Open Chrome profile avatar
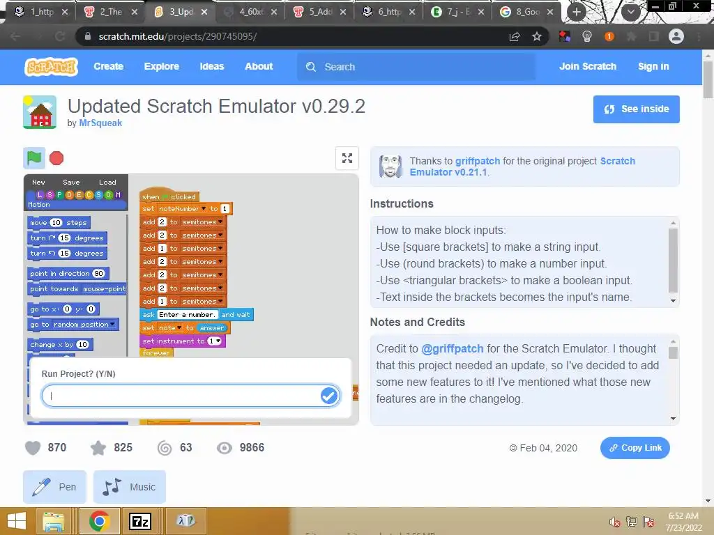 pos(676,36)
